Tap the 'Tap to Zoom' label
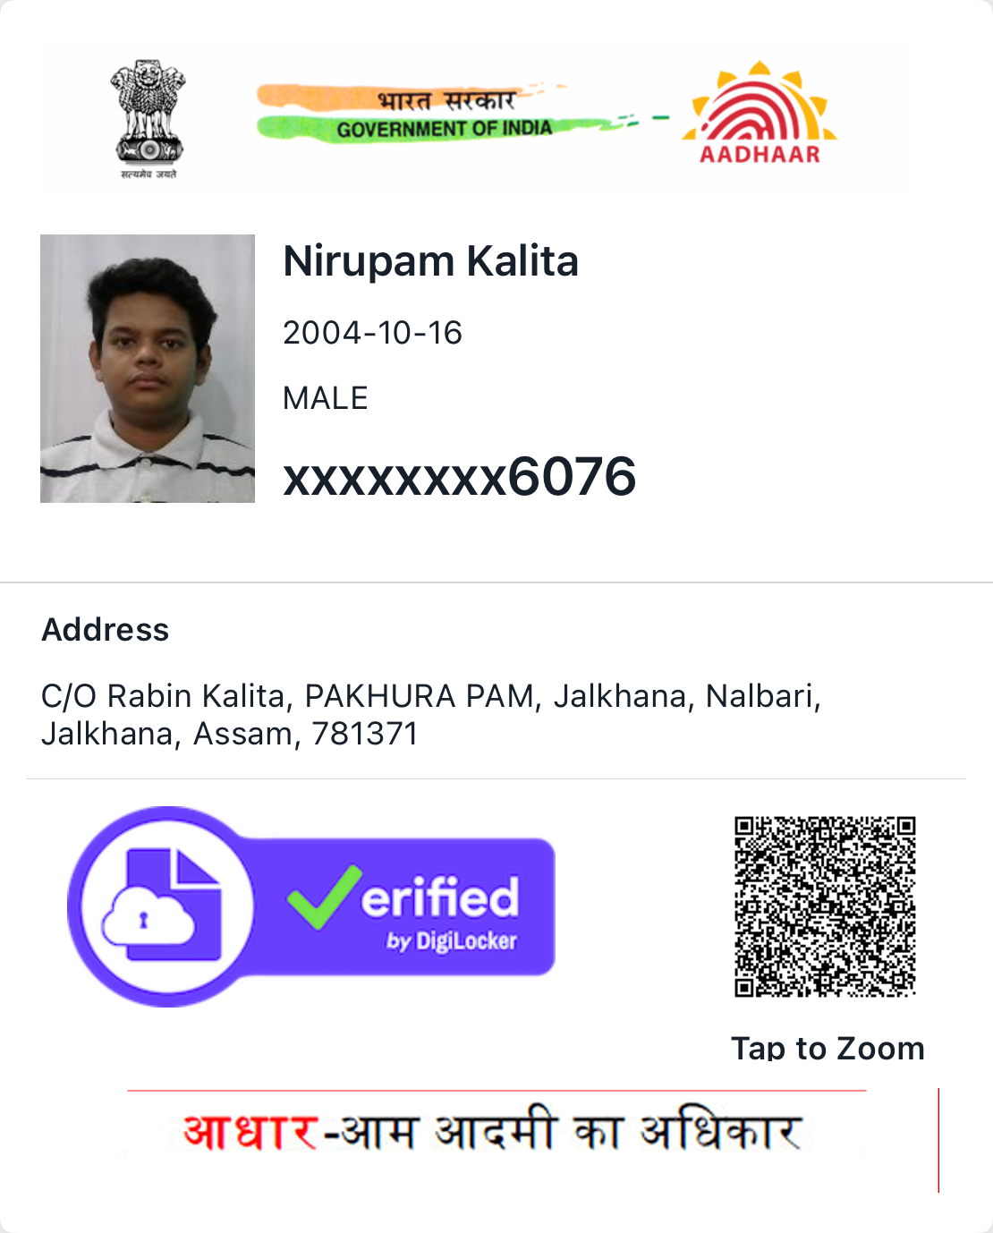This screenshot has height=1233, width=993. pyautogui.click(x=827, y=1048)
